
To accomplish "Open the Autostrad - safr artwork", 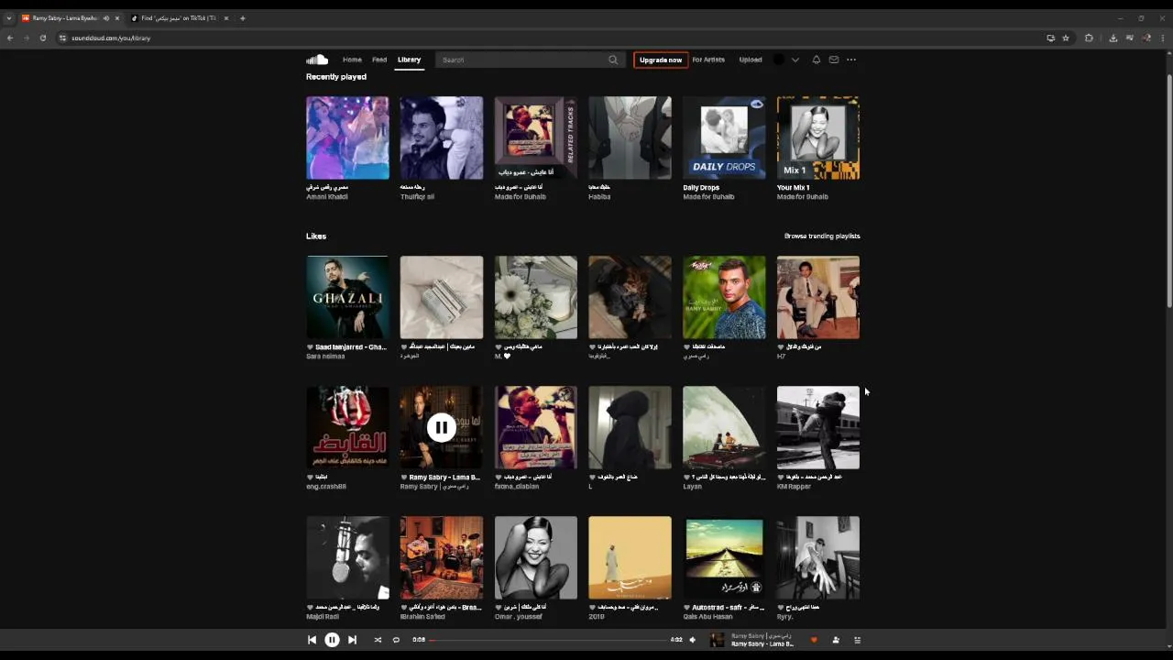I will (x=724, y=557).
